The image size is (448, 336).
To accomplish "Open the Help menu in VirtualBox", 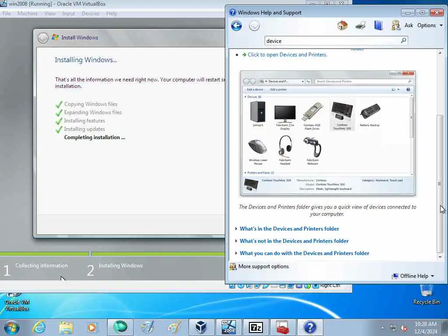I will click(x=112, y=14).
